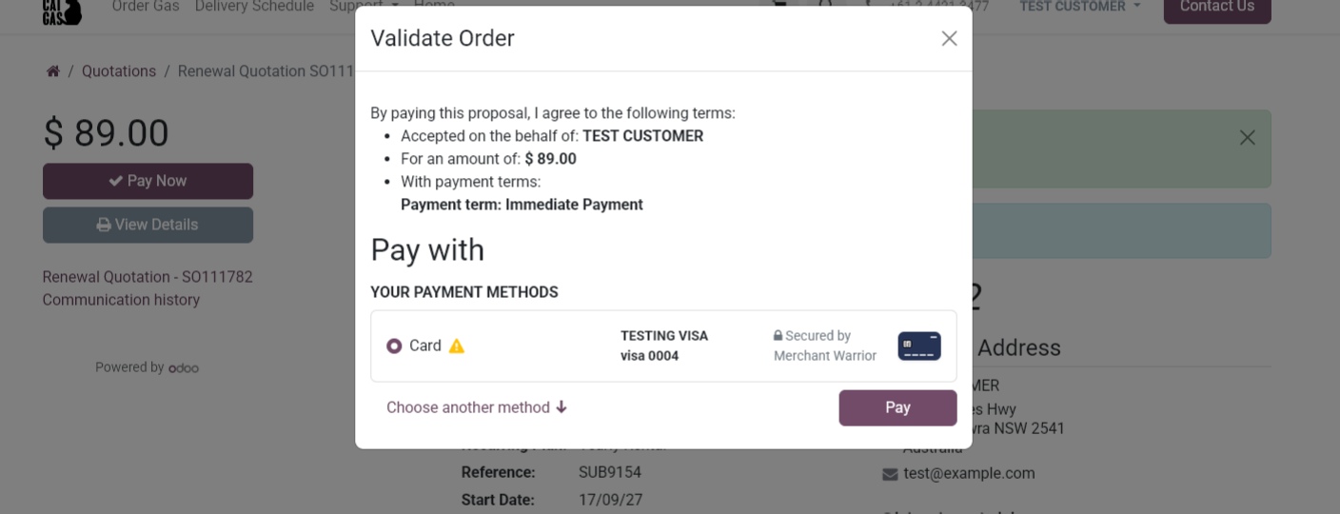Screen dimensions: 1340x514
Task: Click the yellow warning icon beside Card
Action: [457, 346]
